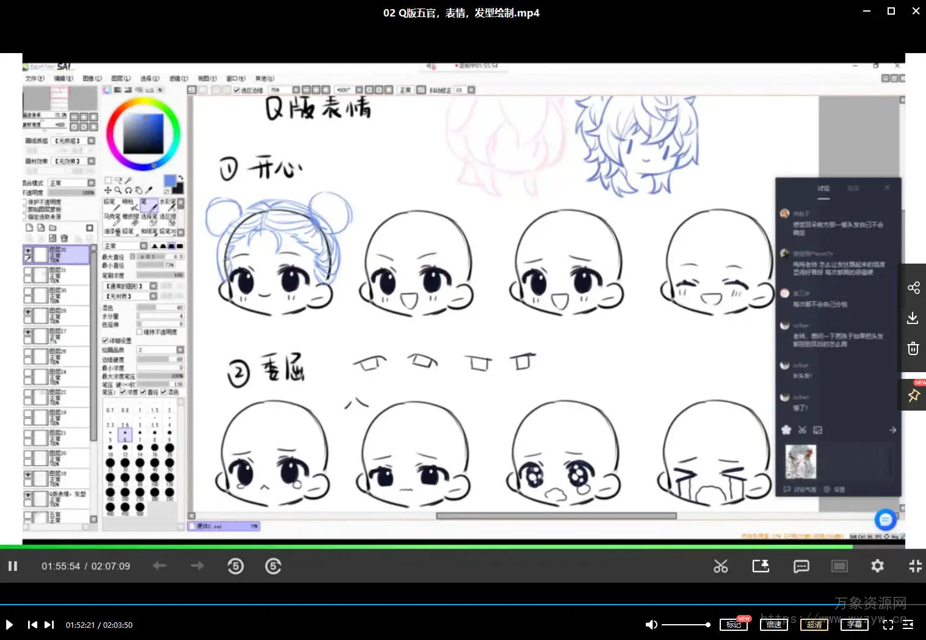Click the scissors clip icon in player bar
Image resolution: width=926 pixels, height=640 pixels.
[721, 566]
